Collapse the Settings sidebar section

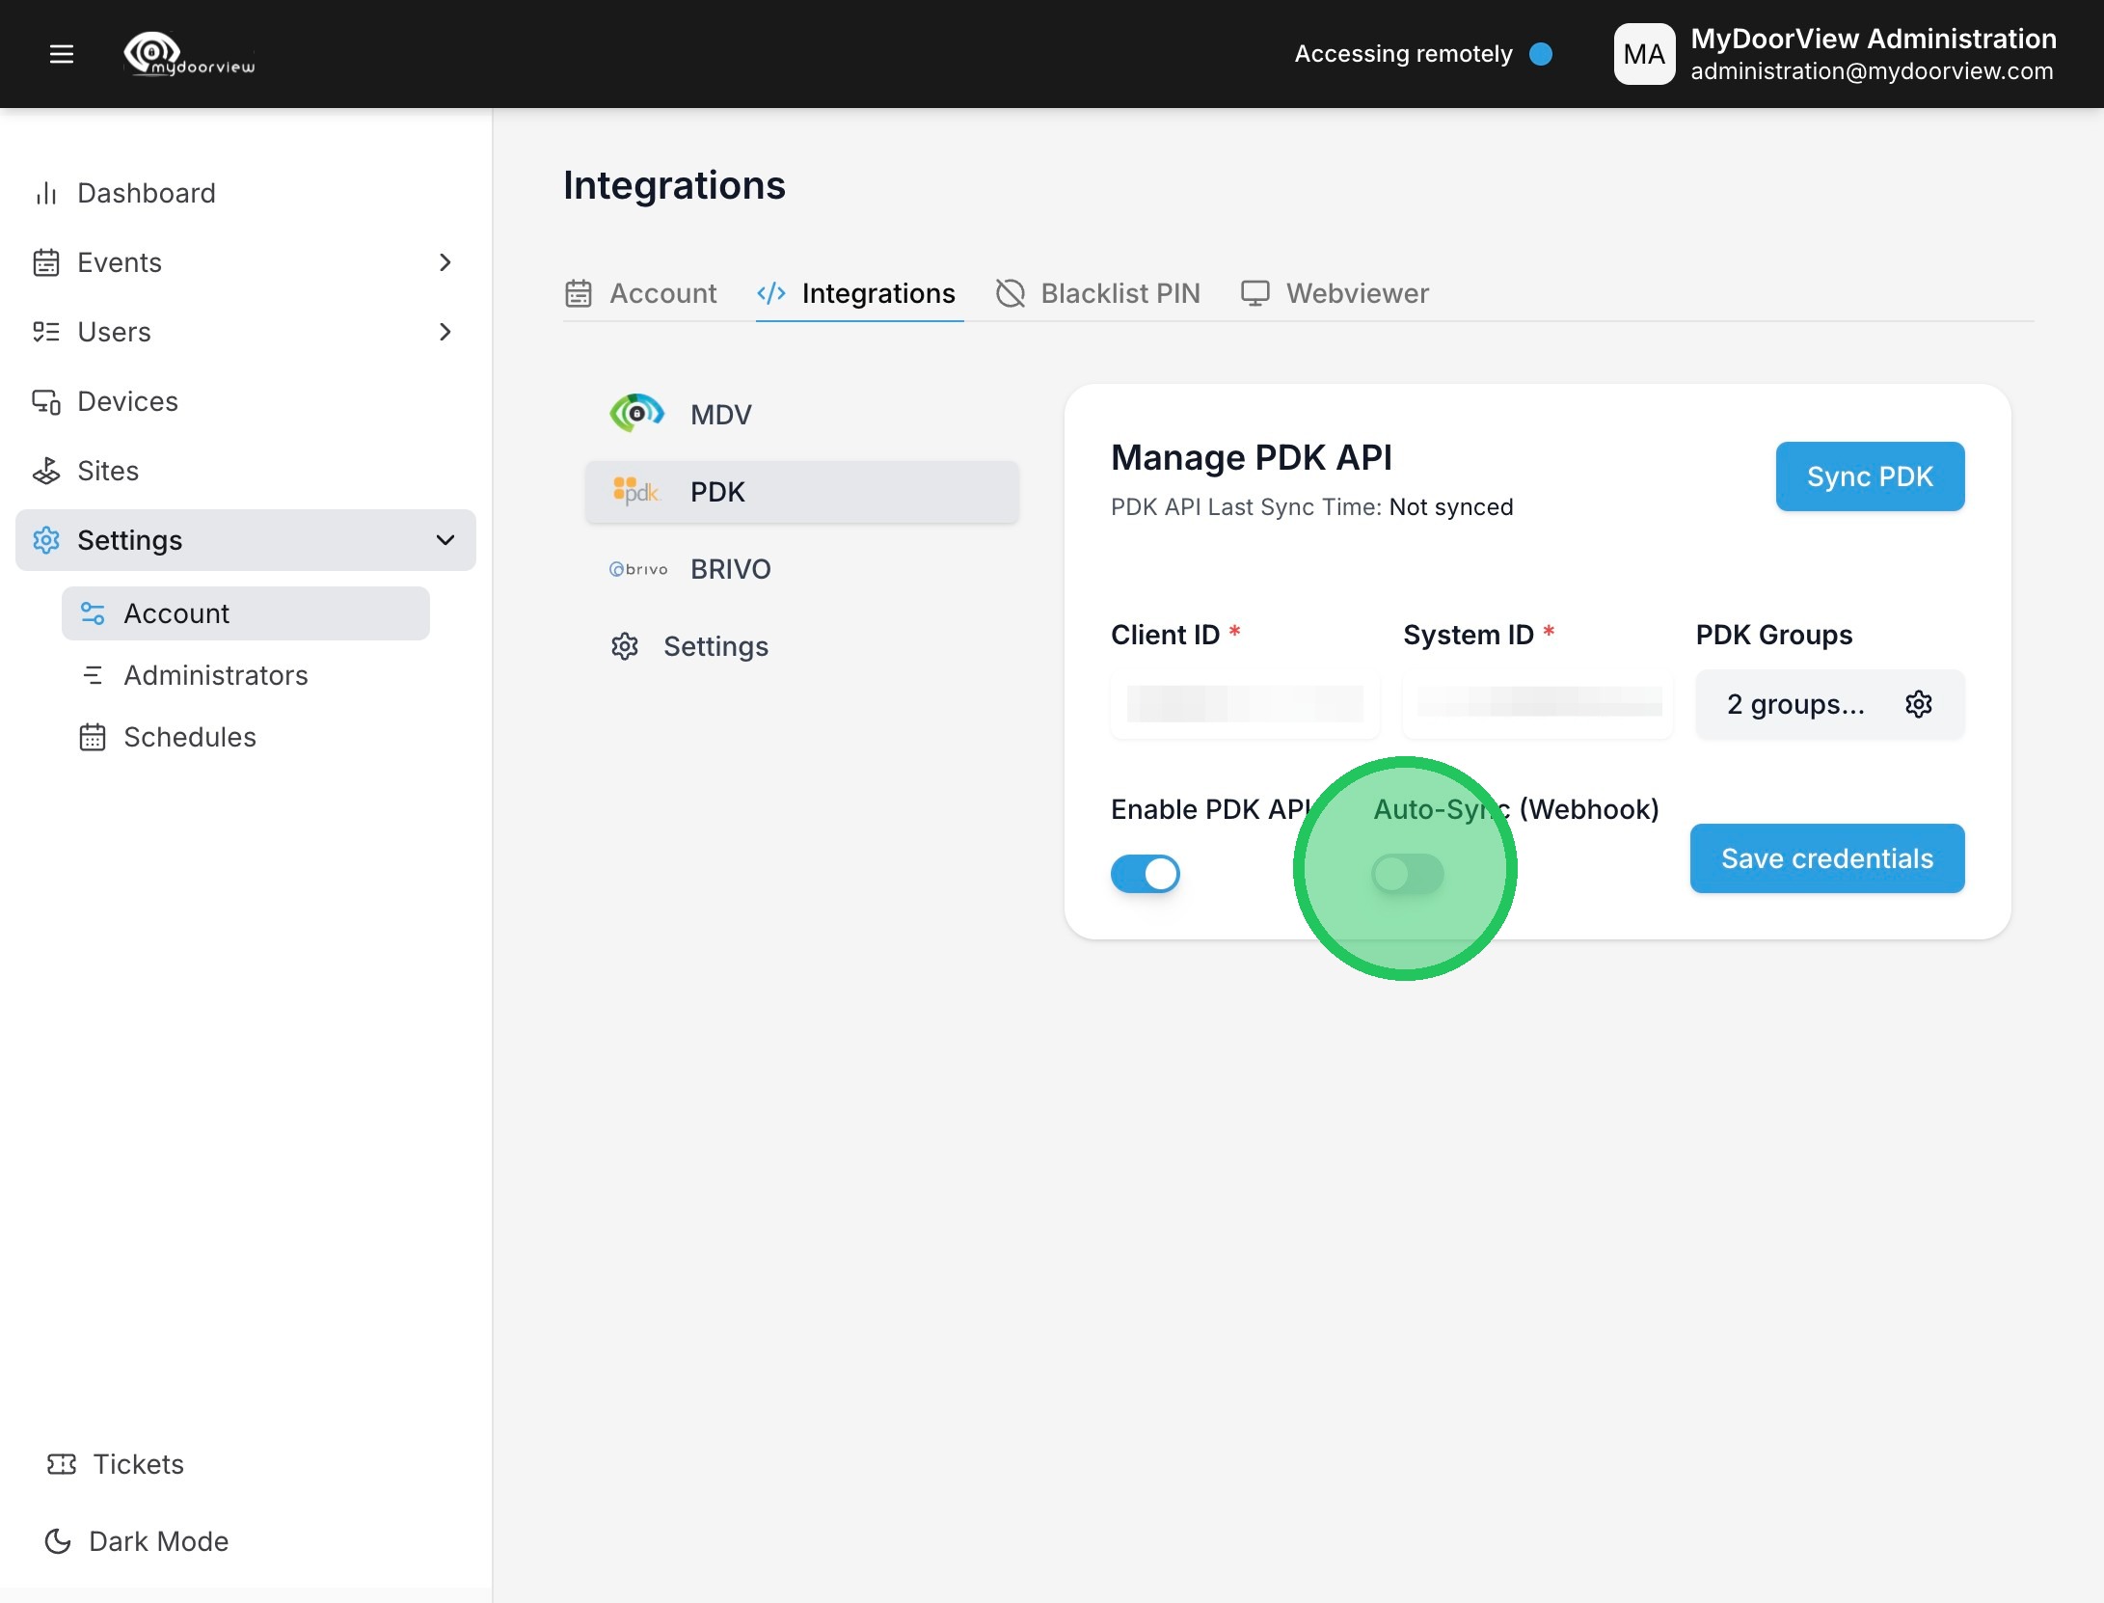tap(445, 540)
